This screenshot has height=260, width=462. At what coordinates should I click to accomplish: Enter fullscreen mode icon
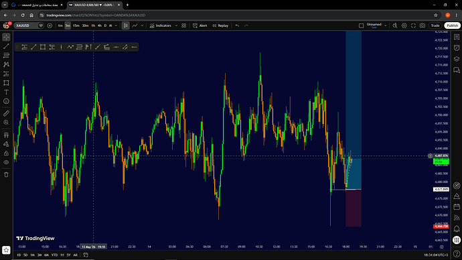coord(413,25)
